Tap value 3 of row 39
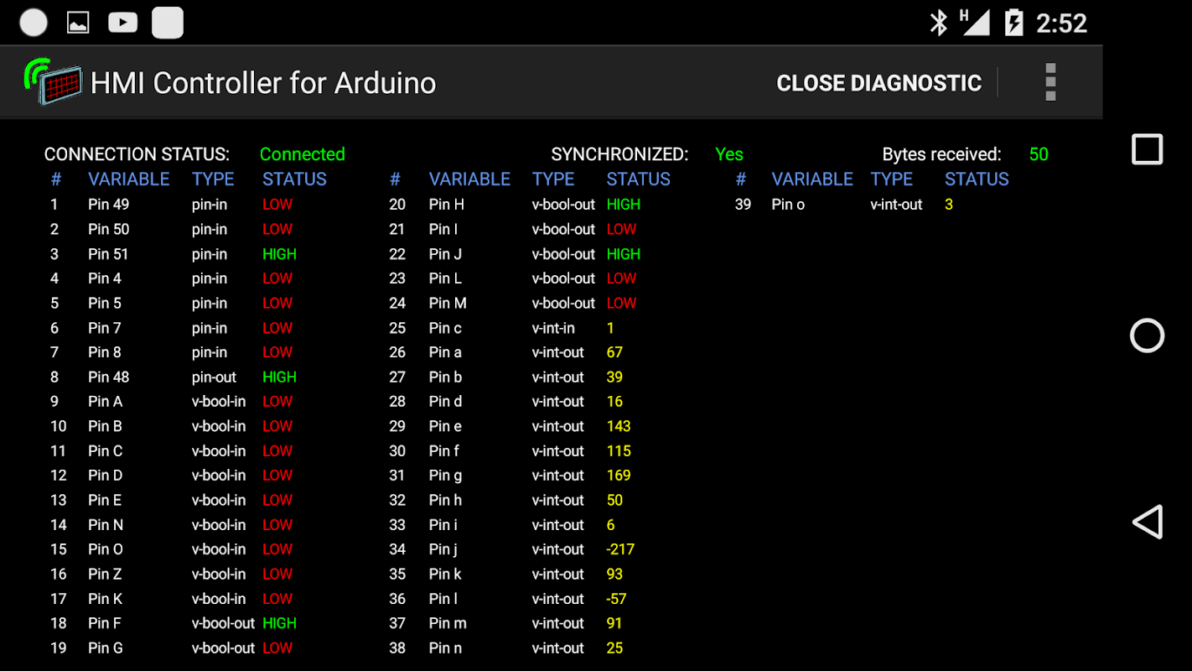Viewport: 1192px width, 671px height. (949, 205)
